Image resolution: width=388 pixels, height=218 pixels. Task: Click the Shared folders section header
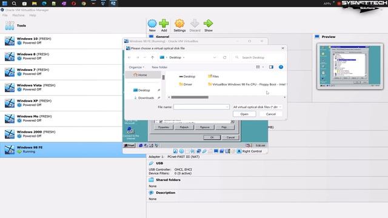pyautogui.click(x=168, y=180)
